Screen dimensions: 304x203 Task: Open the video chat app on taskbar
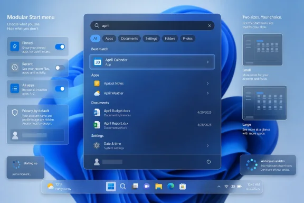(147, 187)
